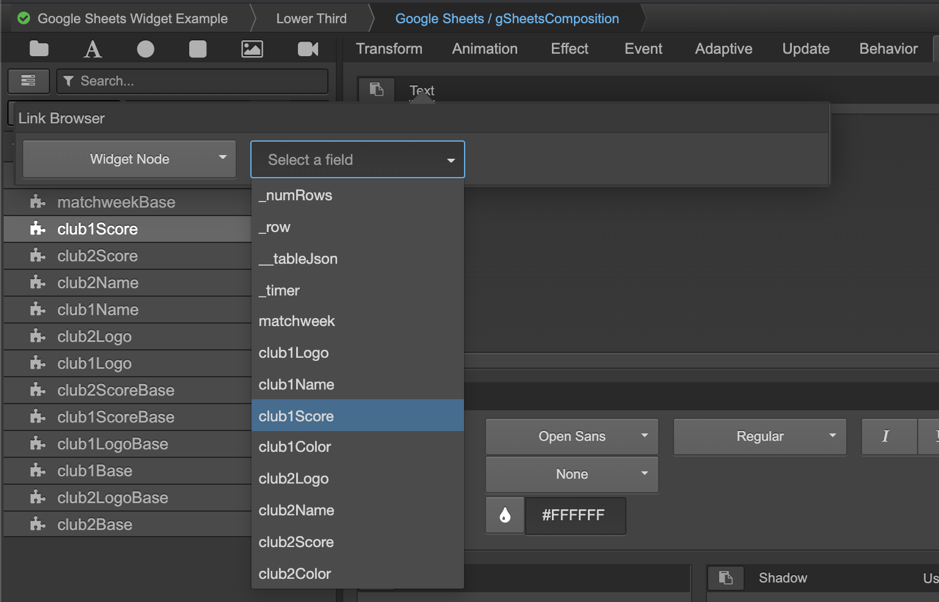The width and height of the screenshot is (939, 602).
Task: Toggle italic text formatting
Action: [889, 436]
